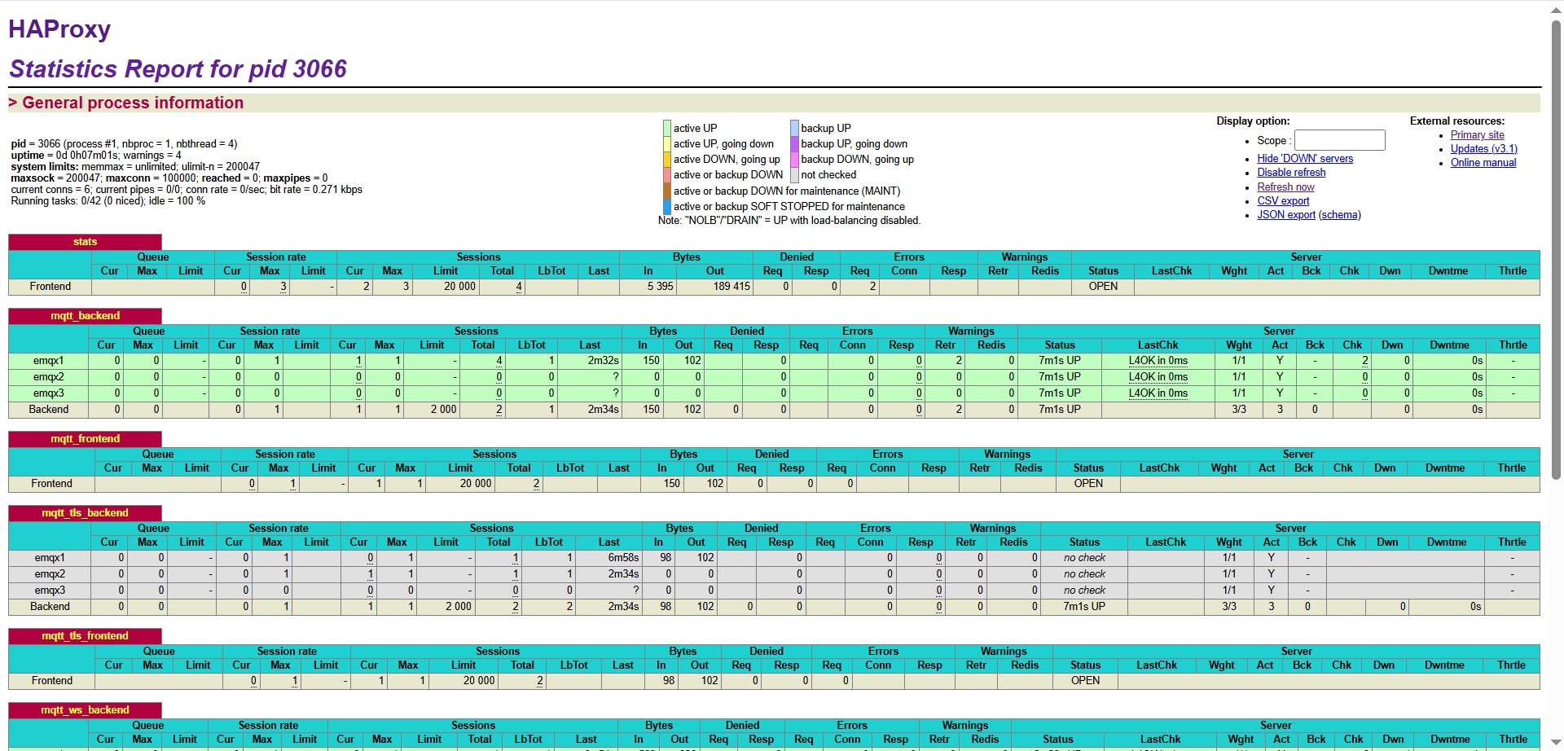Open the Online manual link
Viewport: 1564px width, 751px height.
[x=1483, y=163]
